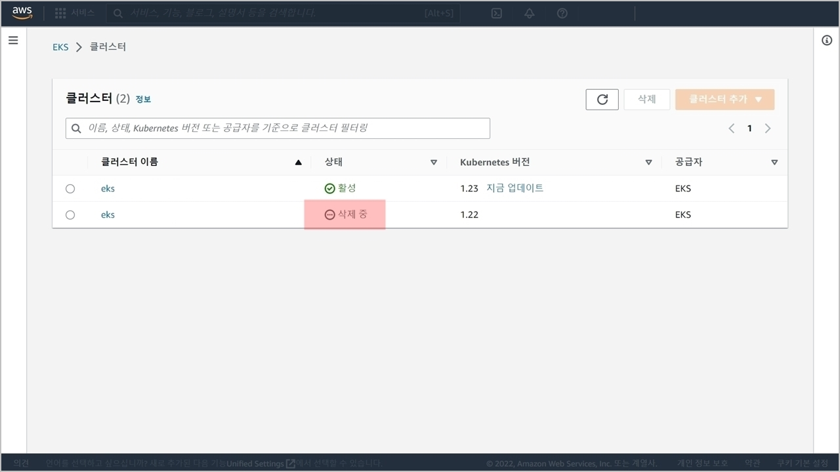Open the eks cluster with version 1.22
Viewport: 840px width, 472px height.
click(x=108, y=215)
